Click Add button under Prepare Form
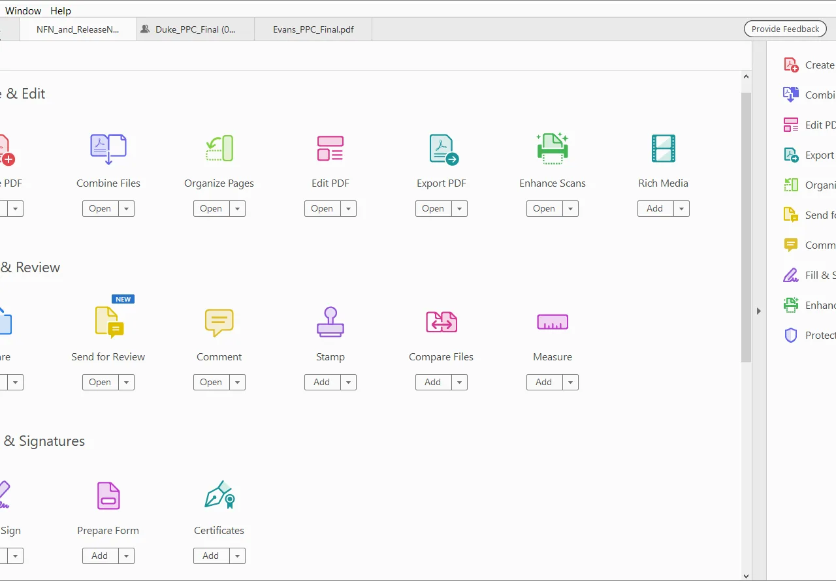Viewport: 836px width, 581px height. (x=101, y=556)
